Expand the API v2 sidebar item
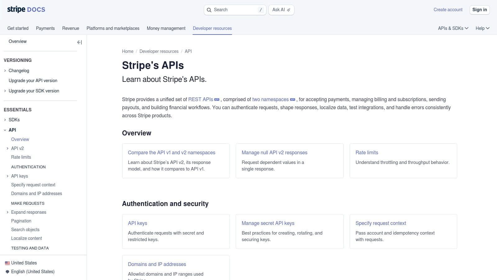 point(7,148)
